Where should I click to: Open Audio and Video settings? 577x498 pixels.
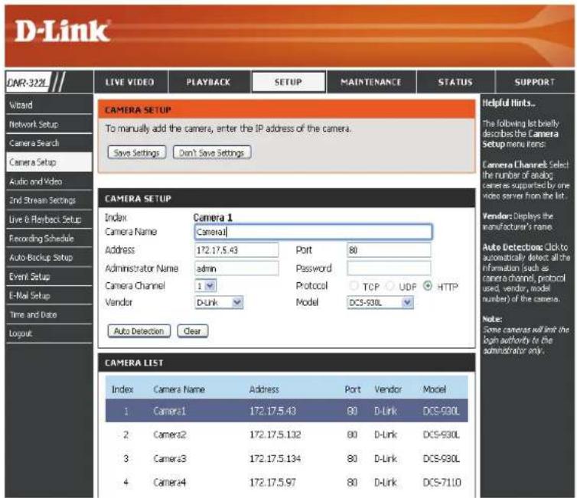click(49, 181)
